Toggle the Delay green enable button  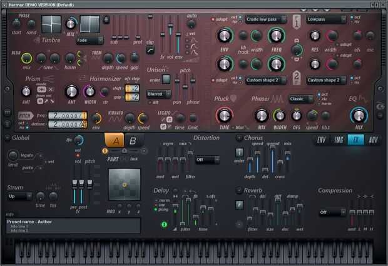[x=164, y=225]
